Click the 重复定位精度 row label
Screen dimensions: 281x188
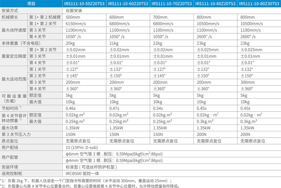pos(14,56)
